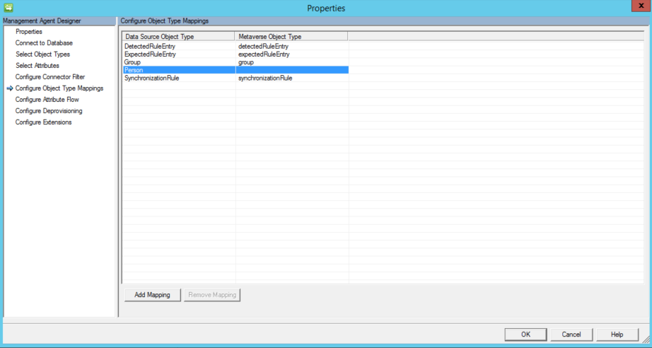This screenshot has width=652, height=348.
Task: Open Select Attributes page
Action: [37, 65]
